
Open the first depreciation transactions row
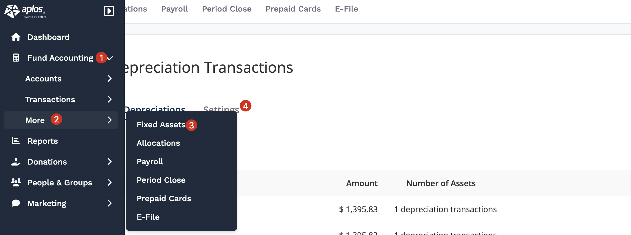(445, 209)
